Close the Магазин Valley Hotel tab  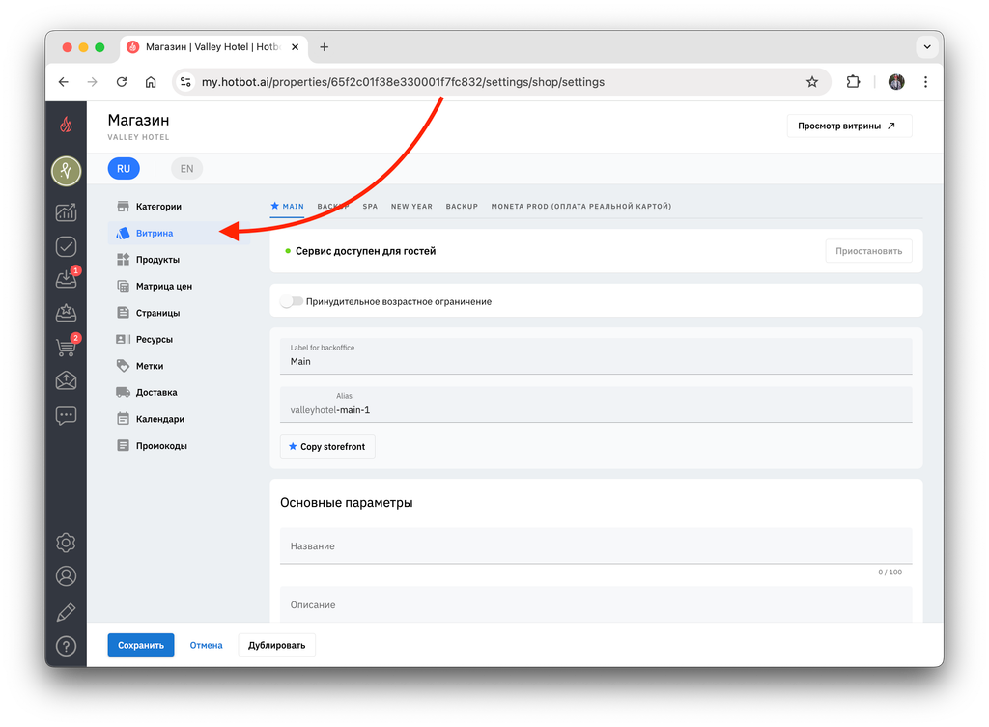point(295,47)
